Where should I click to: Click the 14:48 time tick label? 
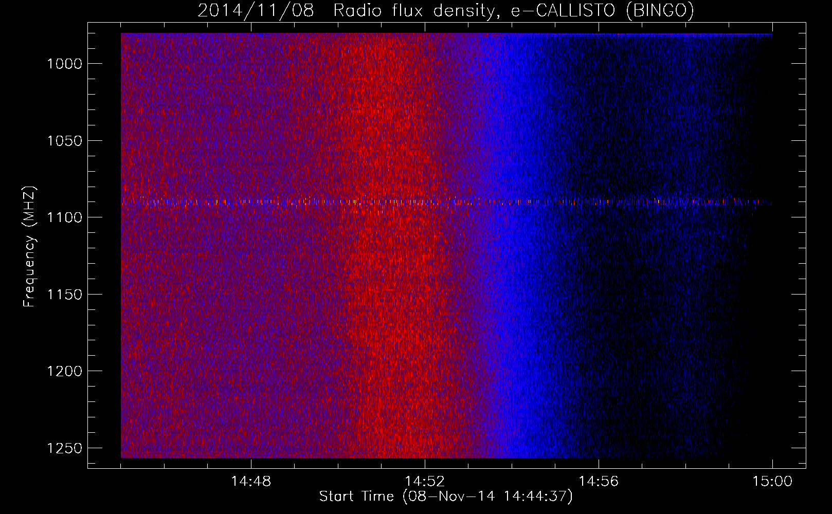tap(251, 482)
